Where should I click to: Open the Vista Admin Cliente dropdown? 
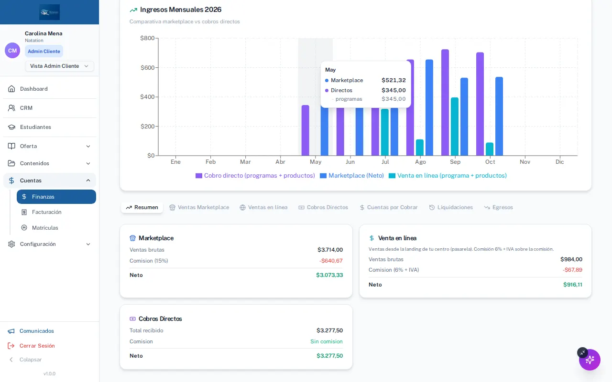(59, 66)
